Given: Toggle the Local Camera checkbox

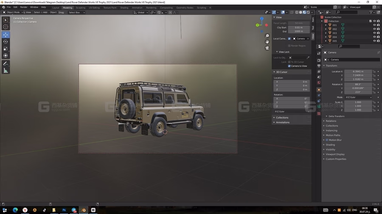Looking at the screenshot, I should pyautogui.click(x=289, y=38).
